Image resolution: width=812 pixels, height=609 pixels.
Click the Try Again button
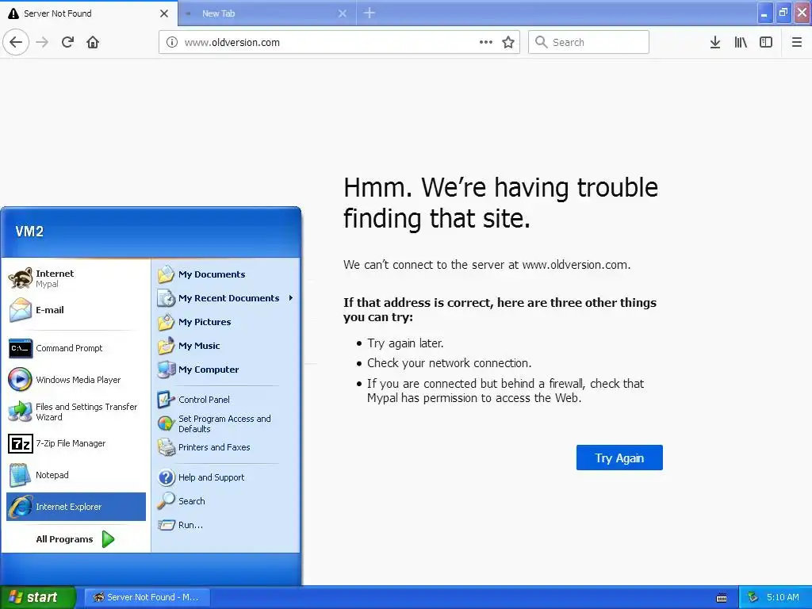click(x=619, y=458)
